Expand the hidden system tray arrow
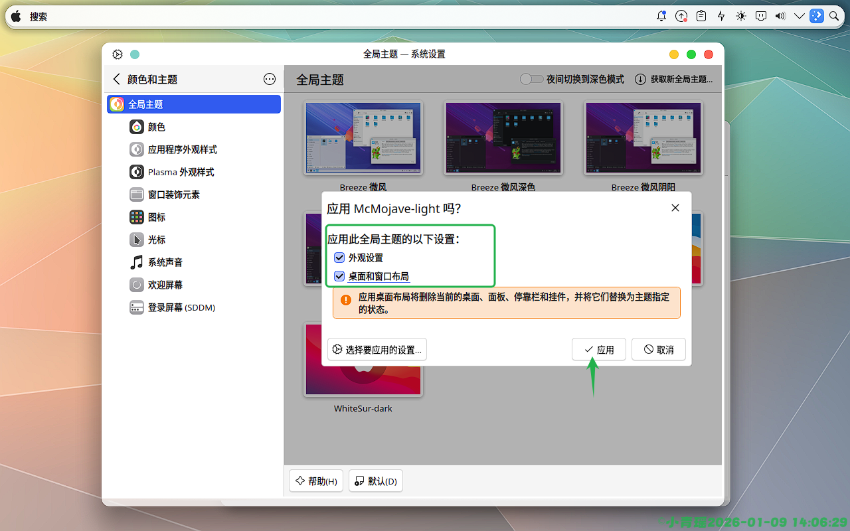This screenshot has width=850, height=531. pos(799,16)
